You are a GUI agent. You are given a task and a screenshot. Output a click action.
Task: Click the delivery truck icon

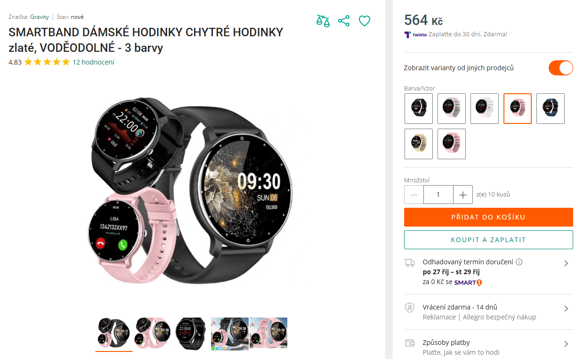coord(410,263)
